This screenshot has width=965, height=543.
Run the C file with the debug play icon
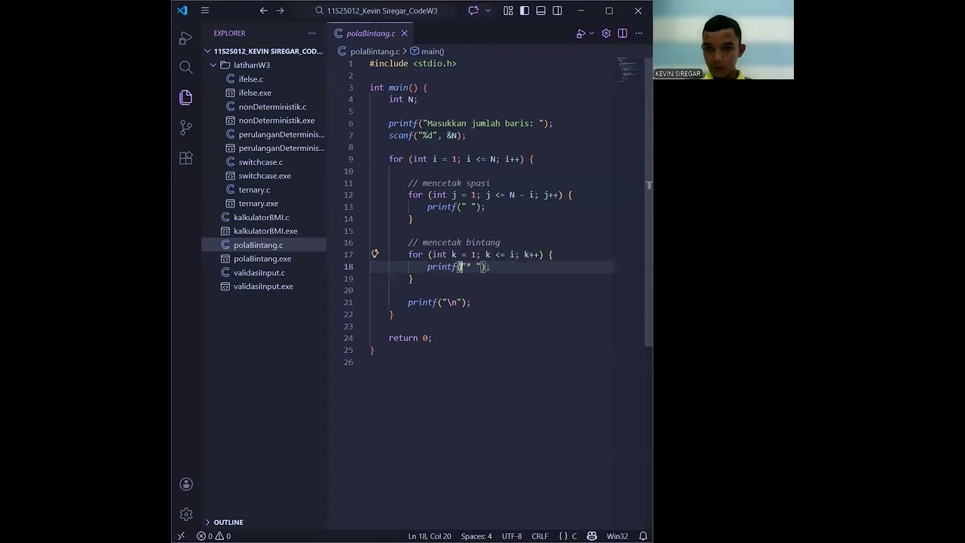[581, 33]
